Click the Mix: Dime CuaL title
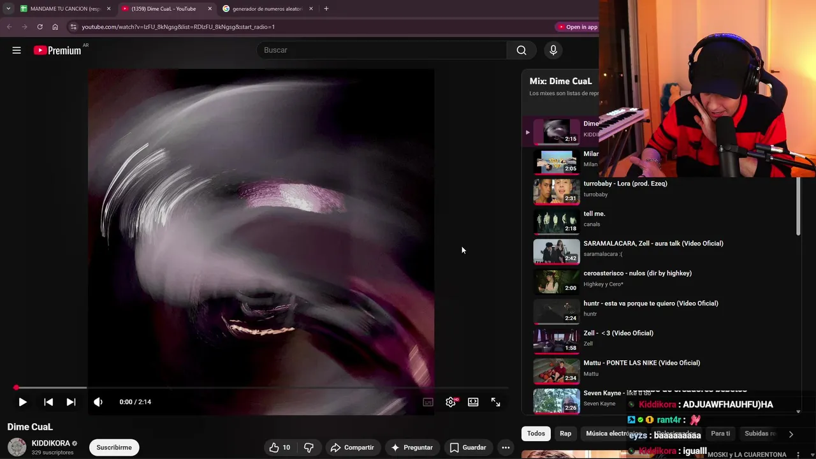 [560, 81]
